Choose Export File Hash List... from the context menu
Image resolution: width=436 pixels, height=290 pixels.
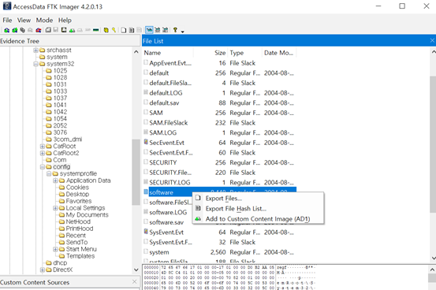[x=258, y=209]
